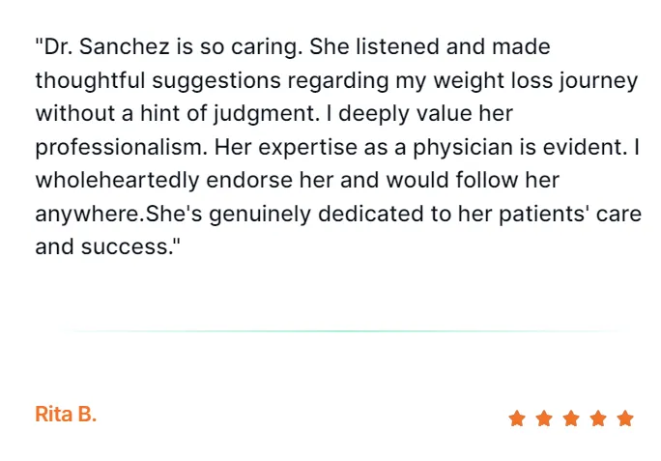Click the reviewer name Rita B.
Image resolution: width=661 pixels, height=461 pixels.
[66, 415]
